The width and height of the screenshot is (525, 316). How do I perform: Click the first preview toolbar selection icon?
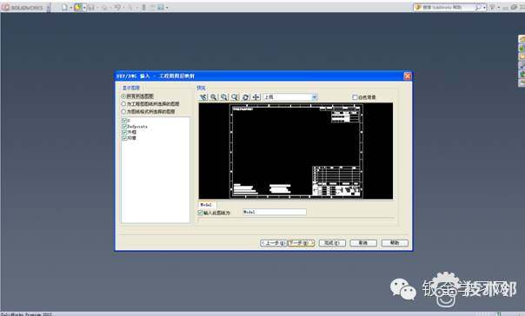[x=203, y=97]
